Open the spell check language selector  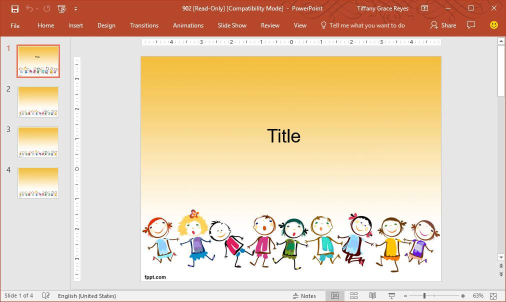click(x=87, y=295)
